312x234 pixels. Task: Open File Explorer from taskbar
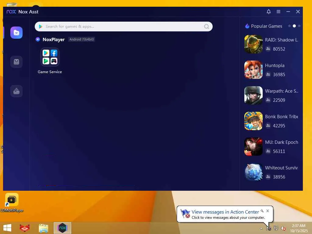[x=43, y=228]
